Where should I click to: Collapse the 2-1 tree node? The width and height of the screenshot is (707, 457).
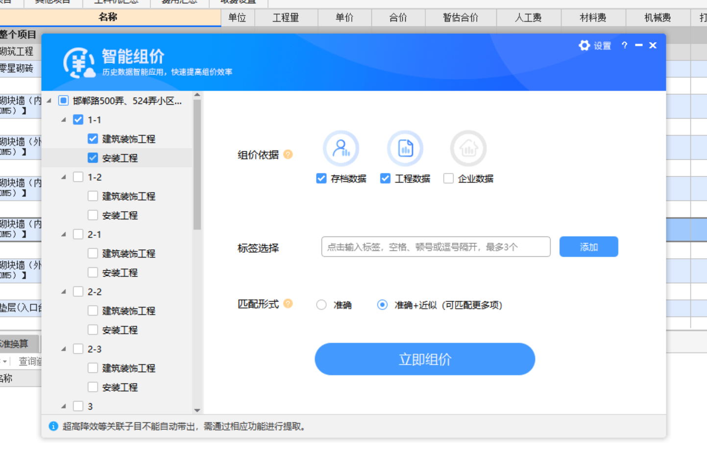tap(64, 235)
